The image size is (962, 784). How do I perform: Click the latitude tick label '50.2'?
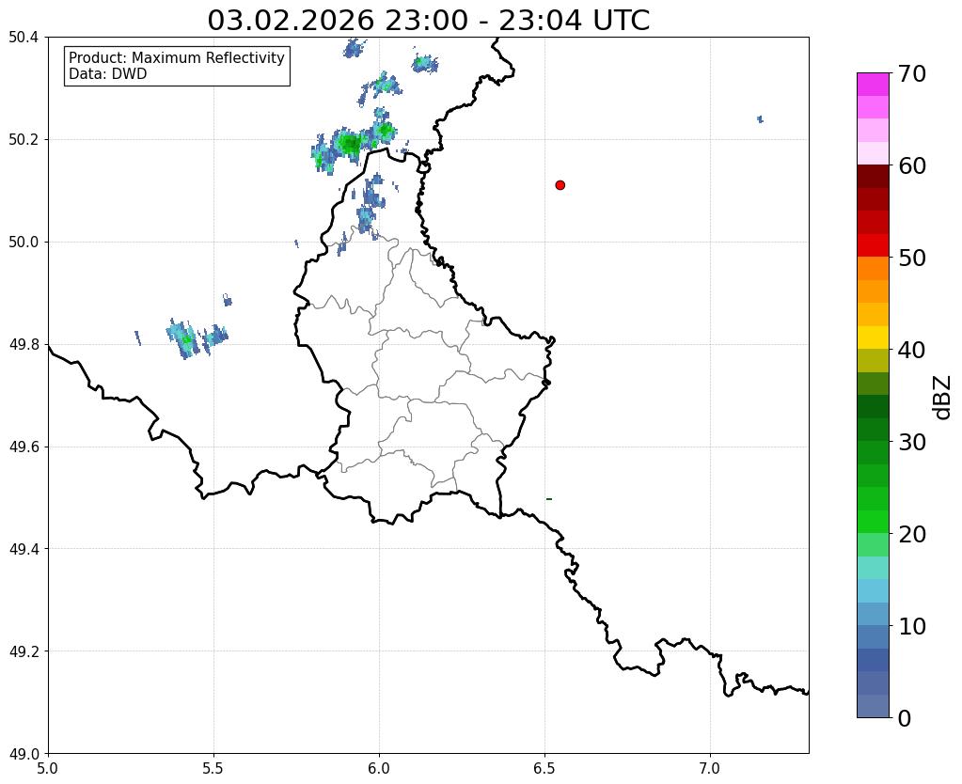[x=24, y=140]
